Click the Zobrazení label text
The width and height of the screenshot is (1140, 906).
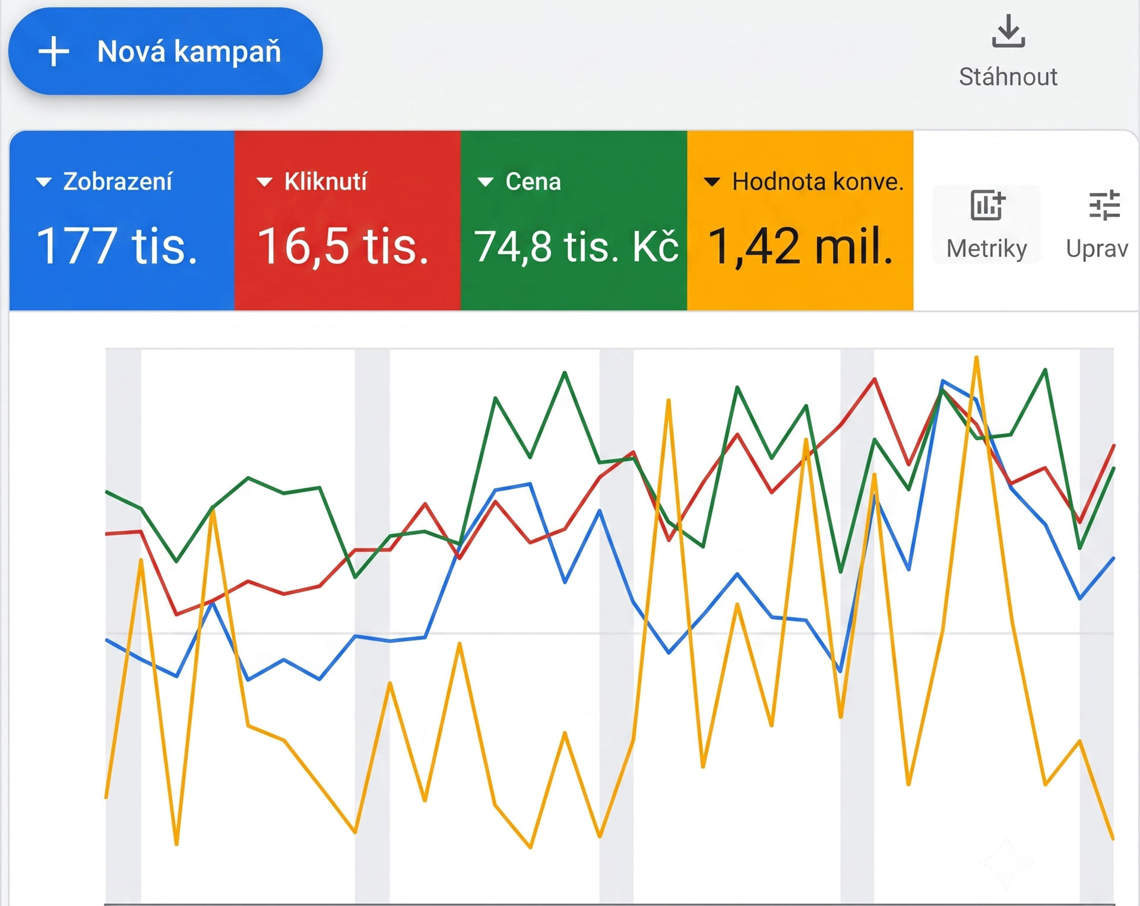pyautogui.click(x=118, y=182)
